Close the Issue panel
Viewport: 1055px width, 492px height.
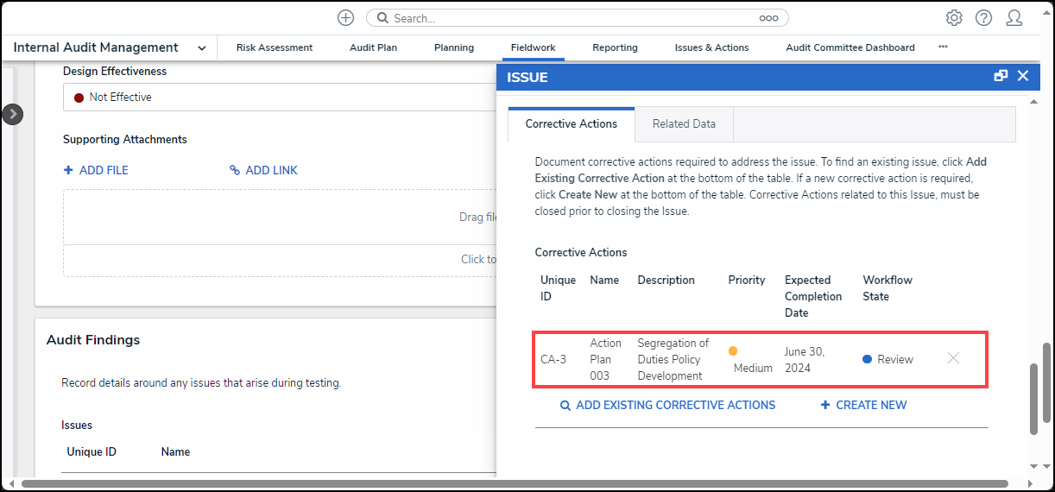pos(1023,76)
